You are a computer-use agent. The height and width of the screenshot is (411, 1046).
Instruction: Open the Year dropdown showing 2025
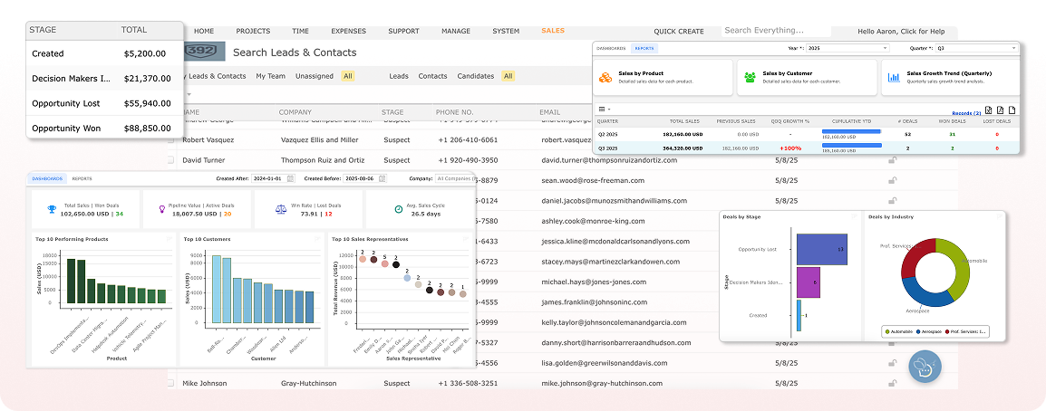[x=847, y=48]
